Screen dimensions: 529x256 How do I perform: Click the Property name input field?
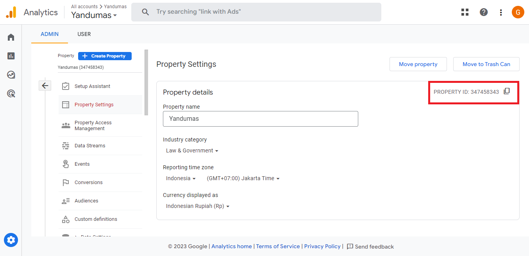tap(261, 119)
